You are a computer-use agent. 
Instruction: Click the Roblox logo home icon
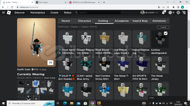pos(9,13)
